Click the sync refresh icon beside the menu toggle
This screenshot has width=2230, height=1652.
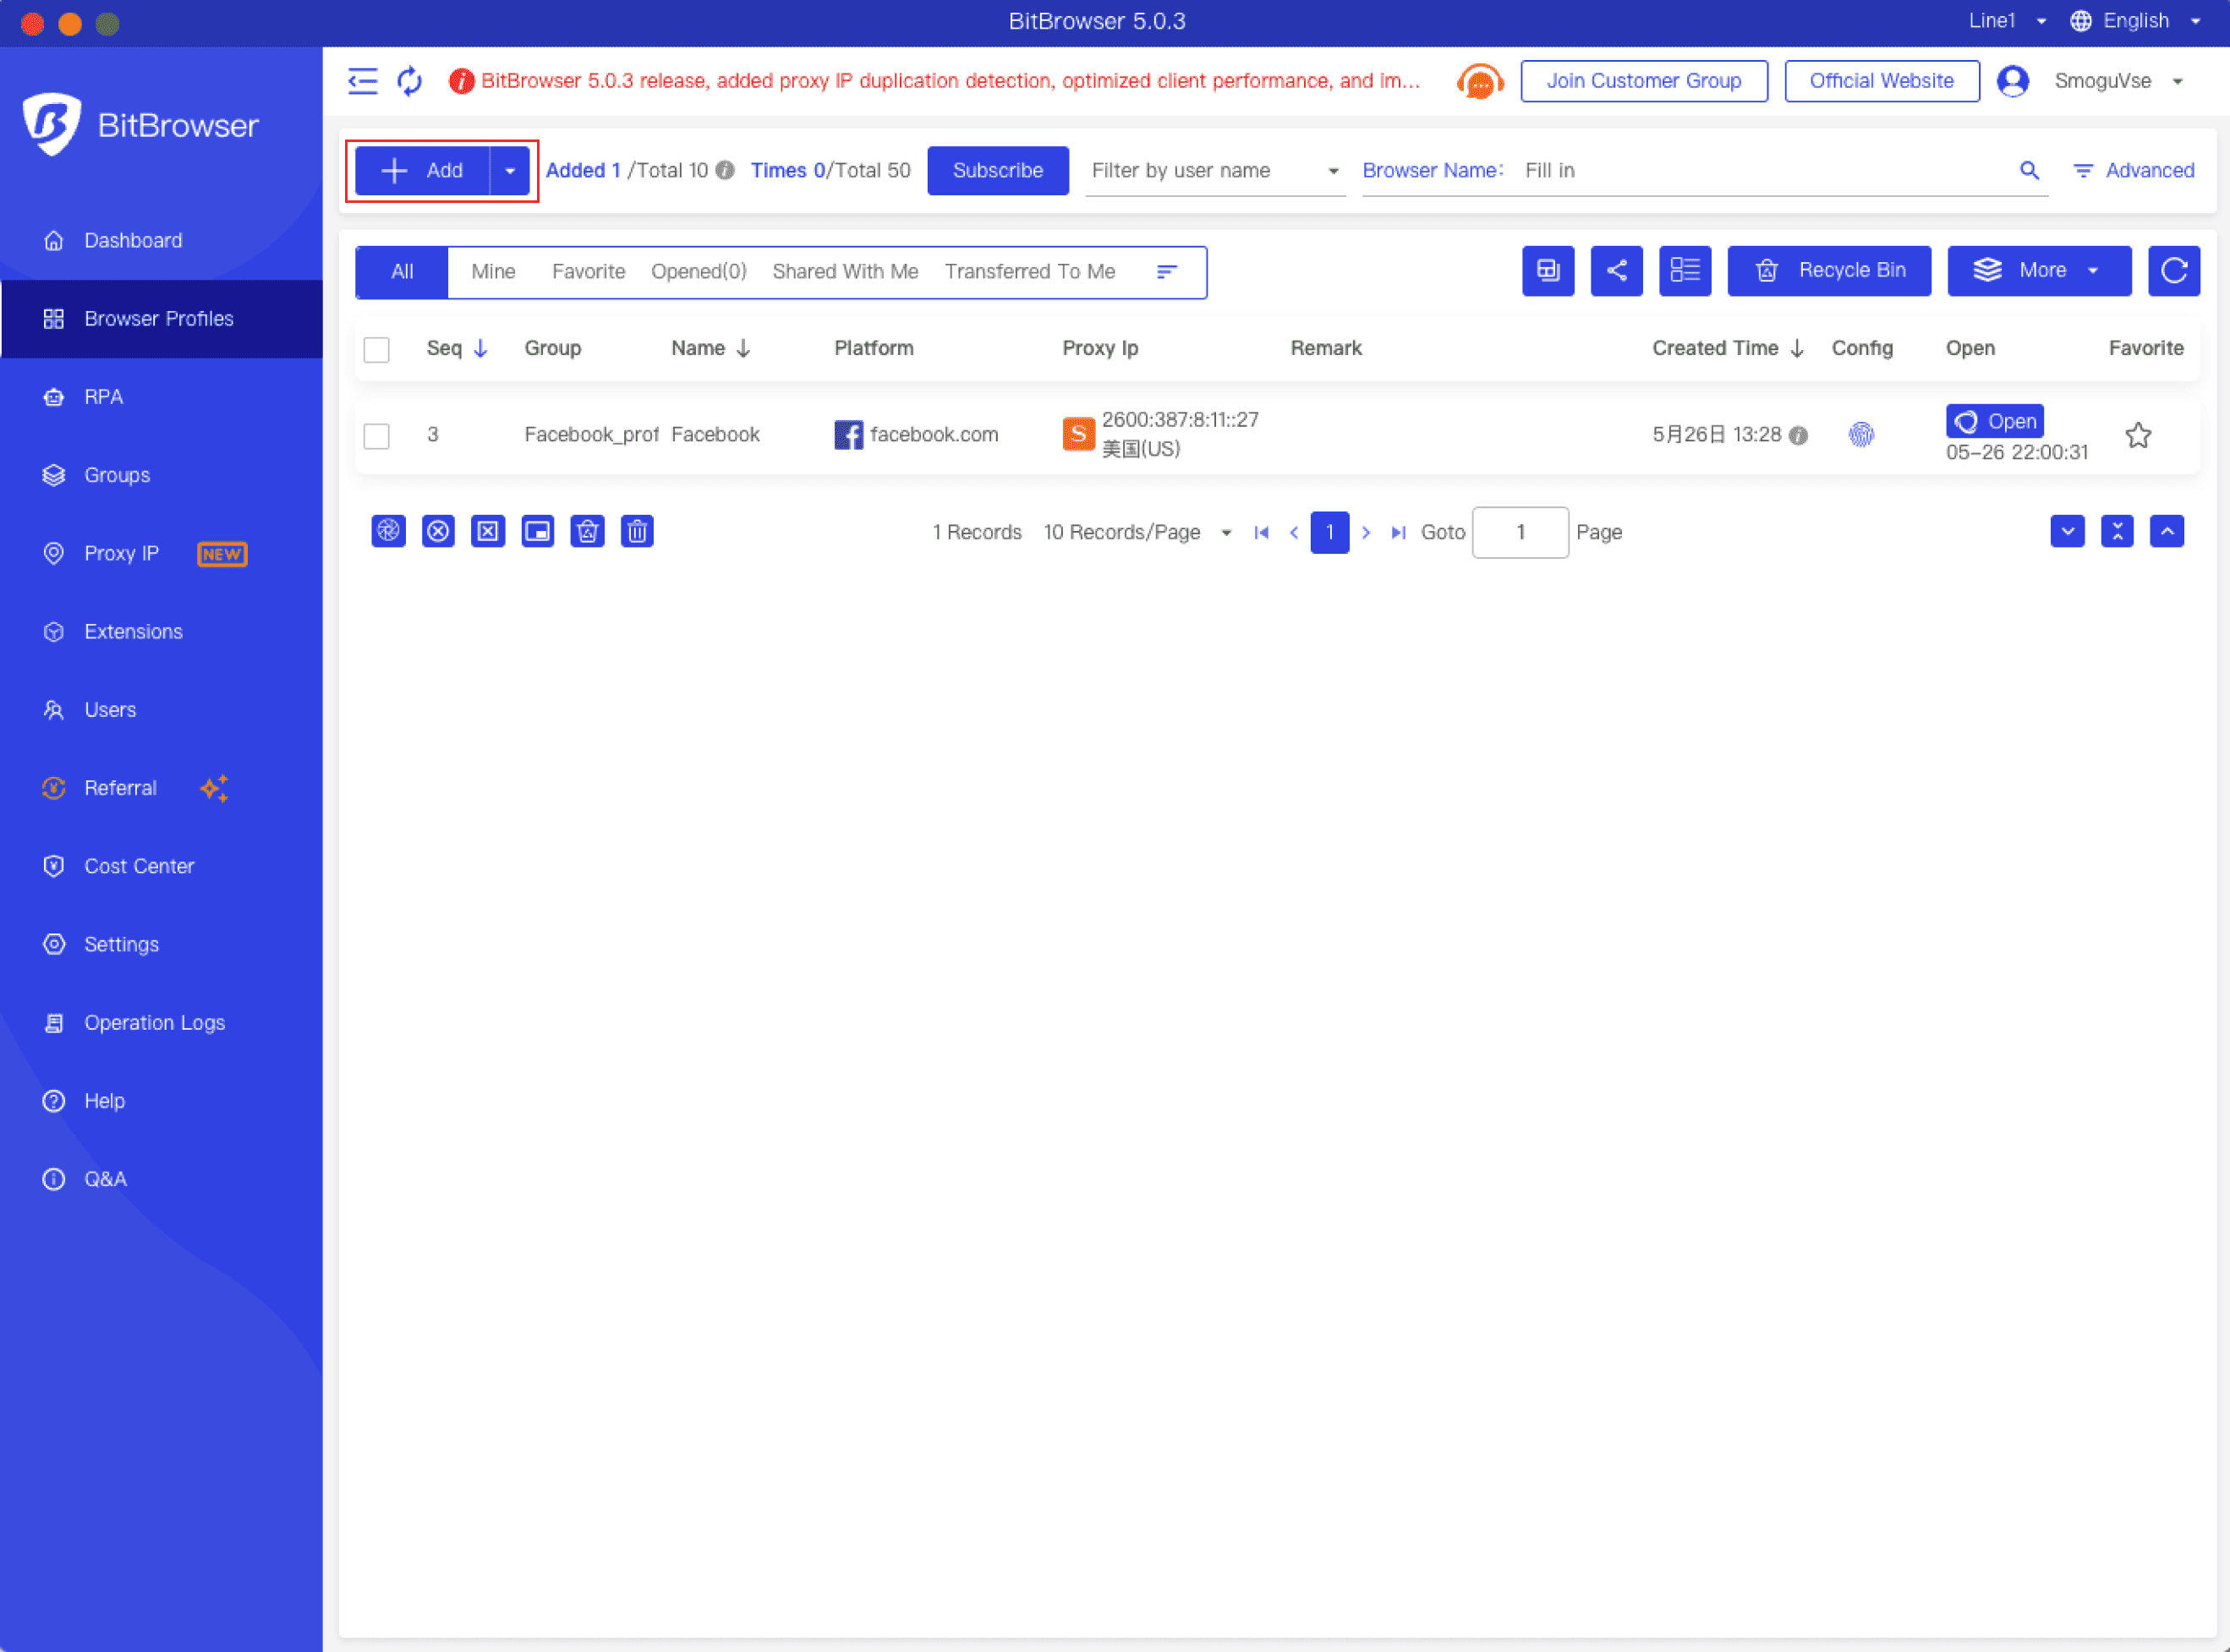click(x=410, y=81)
